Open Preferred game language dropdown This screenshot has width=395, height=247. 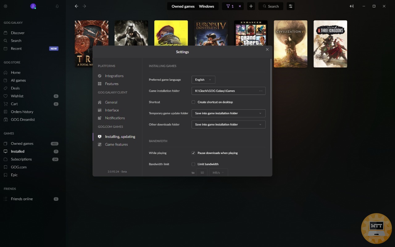click(203, 80)
